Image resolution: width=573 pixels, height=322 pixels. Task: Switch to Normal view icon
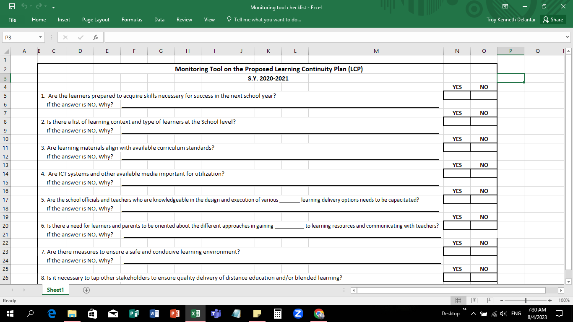pos(458,300)
